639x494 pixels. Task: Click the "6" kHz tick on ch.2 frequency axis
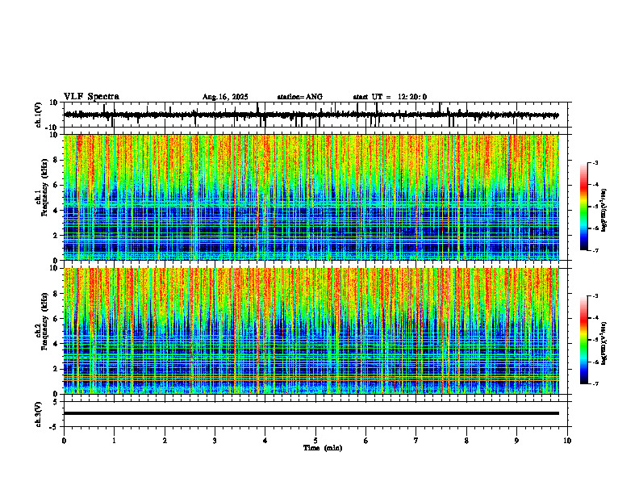57,319
